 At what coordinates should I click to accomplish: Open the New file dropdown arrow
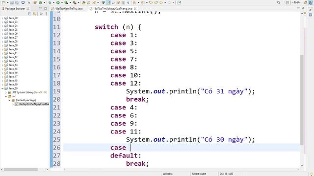[8, 3]
